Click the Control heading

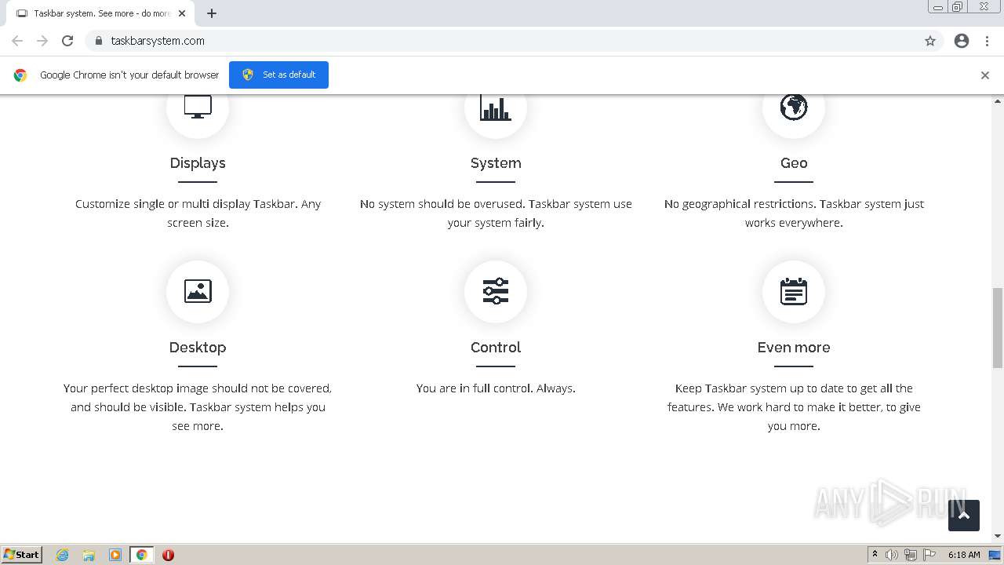(496, 348)
